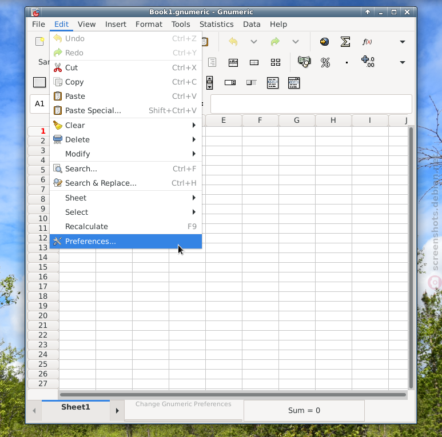Open the Help menu

pyautogui.click(x=278, y=24)
